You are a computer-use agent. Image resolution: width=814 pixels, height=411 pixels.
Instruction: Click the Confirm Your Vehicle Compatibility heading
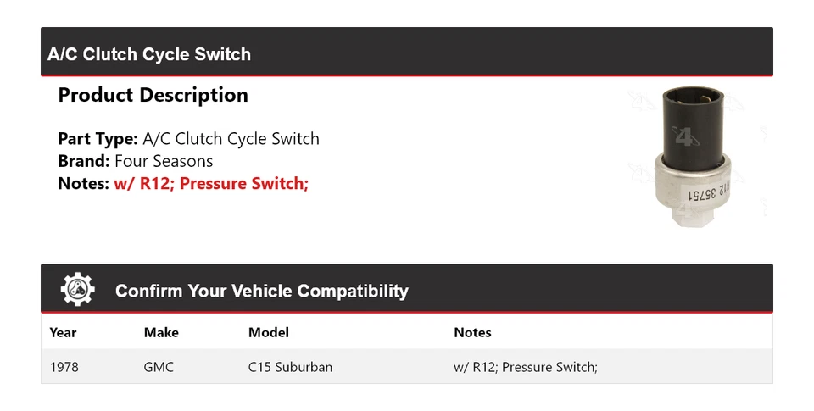pyautogui.click(x=261, y=292)
